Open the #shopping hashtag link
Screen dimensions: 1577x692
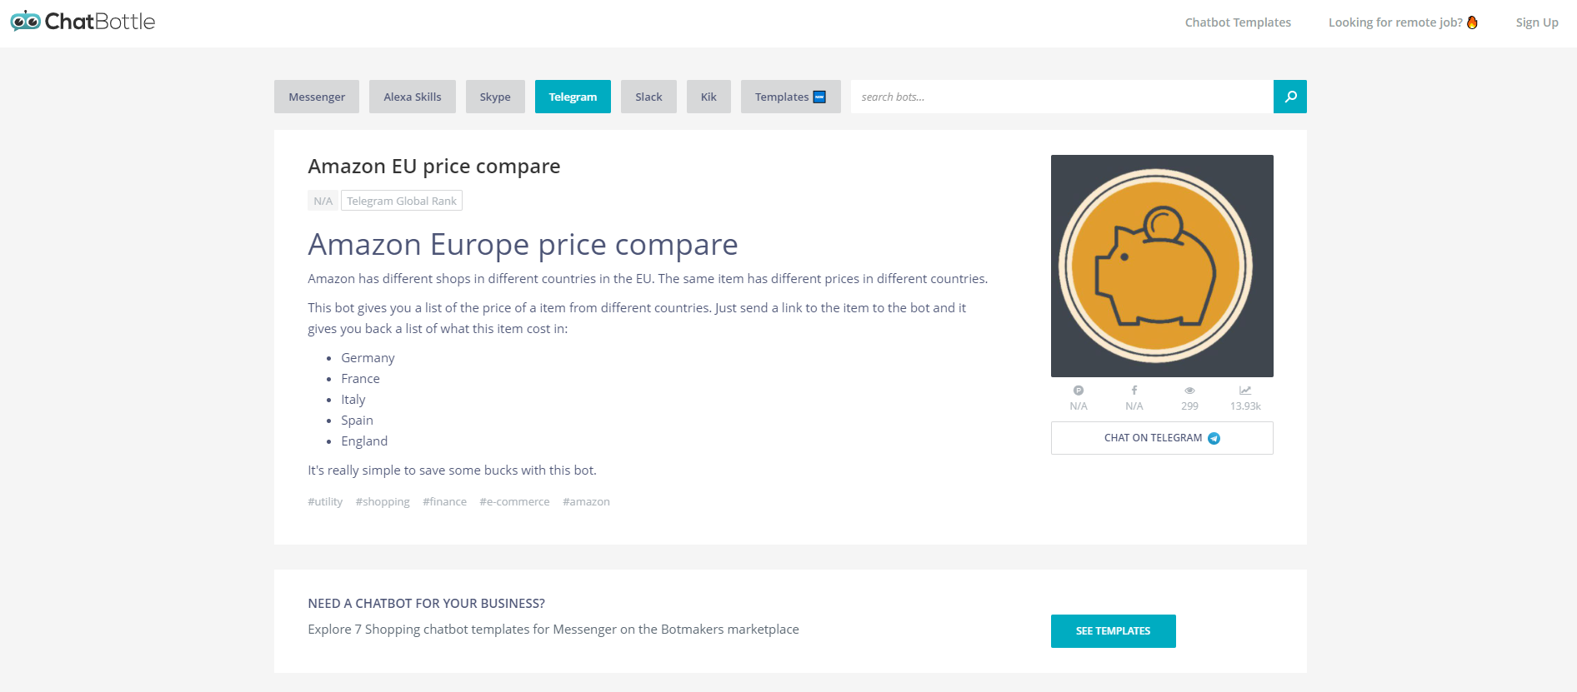coord(383,501)
